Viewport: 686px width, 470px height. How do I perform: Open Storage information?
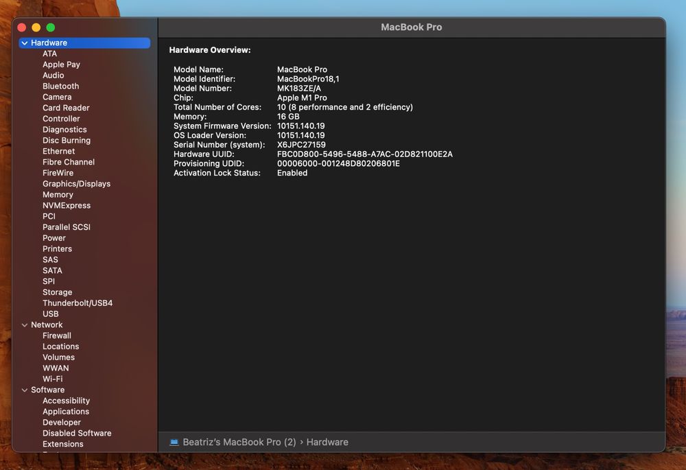click(58, 292)
